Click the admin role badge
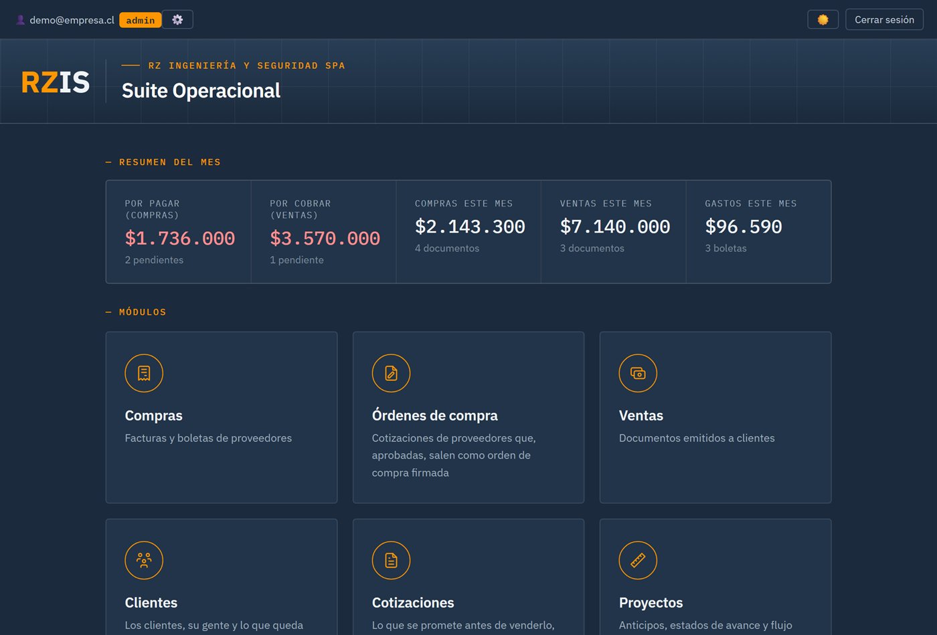The width and height of the screenshot is (937, 635). click(141, 20)
